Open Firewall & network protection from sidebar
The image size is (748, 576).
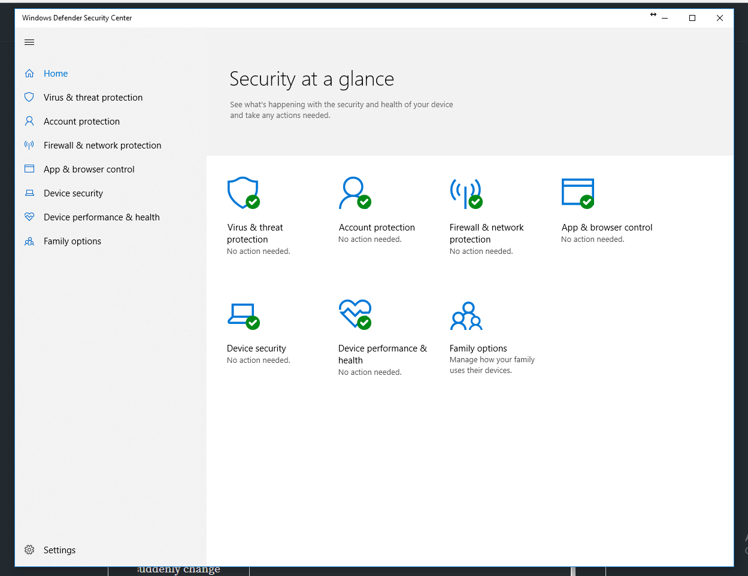coord(102,145)
